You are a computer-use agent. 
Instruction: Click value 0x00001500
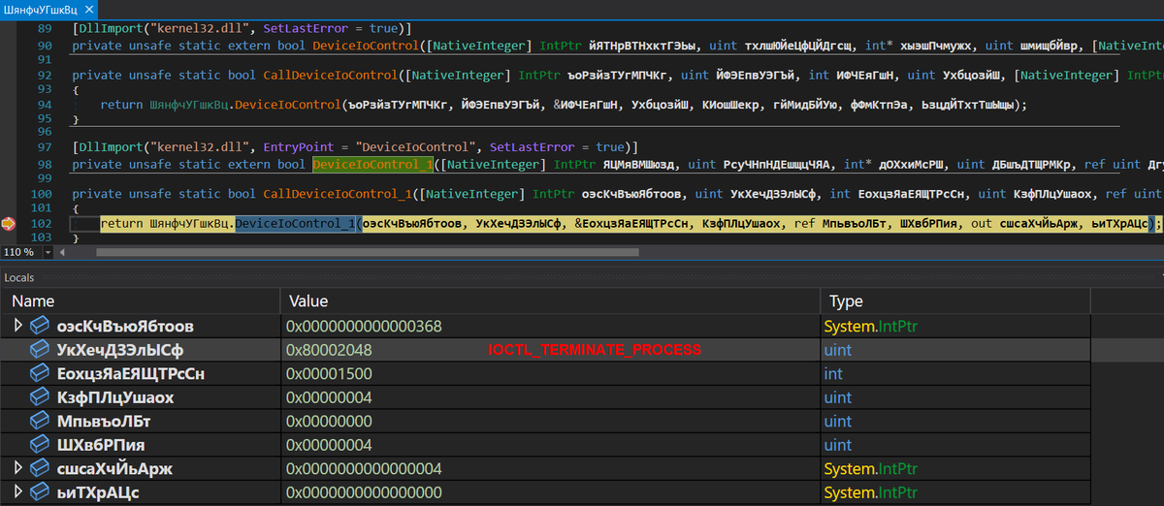point(329,373)
